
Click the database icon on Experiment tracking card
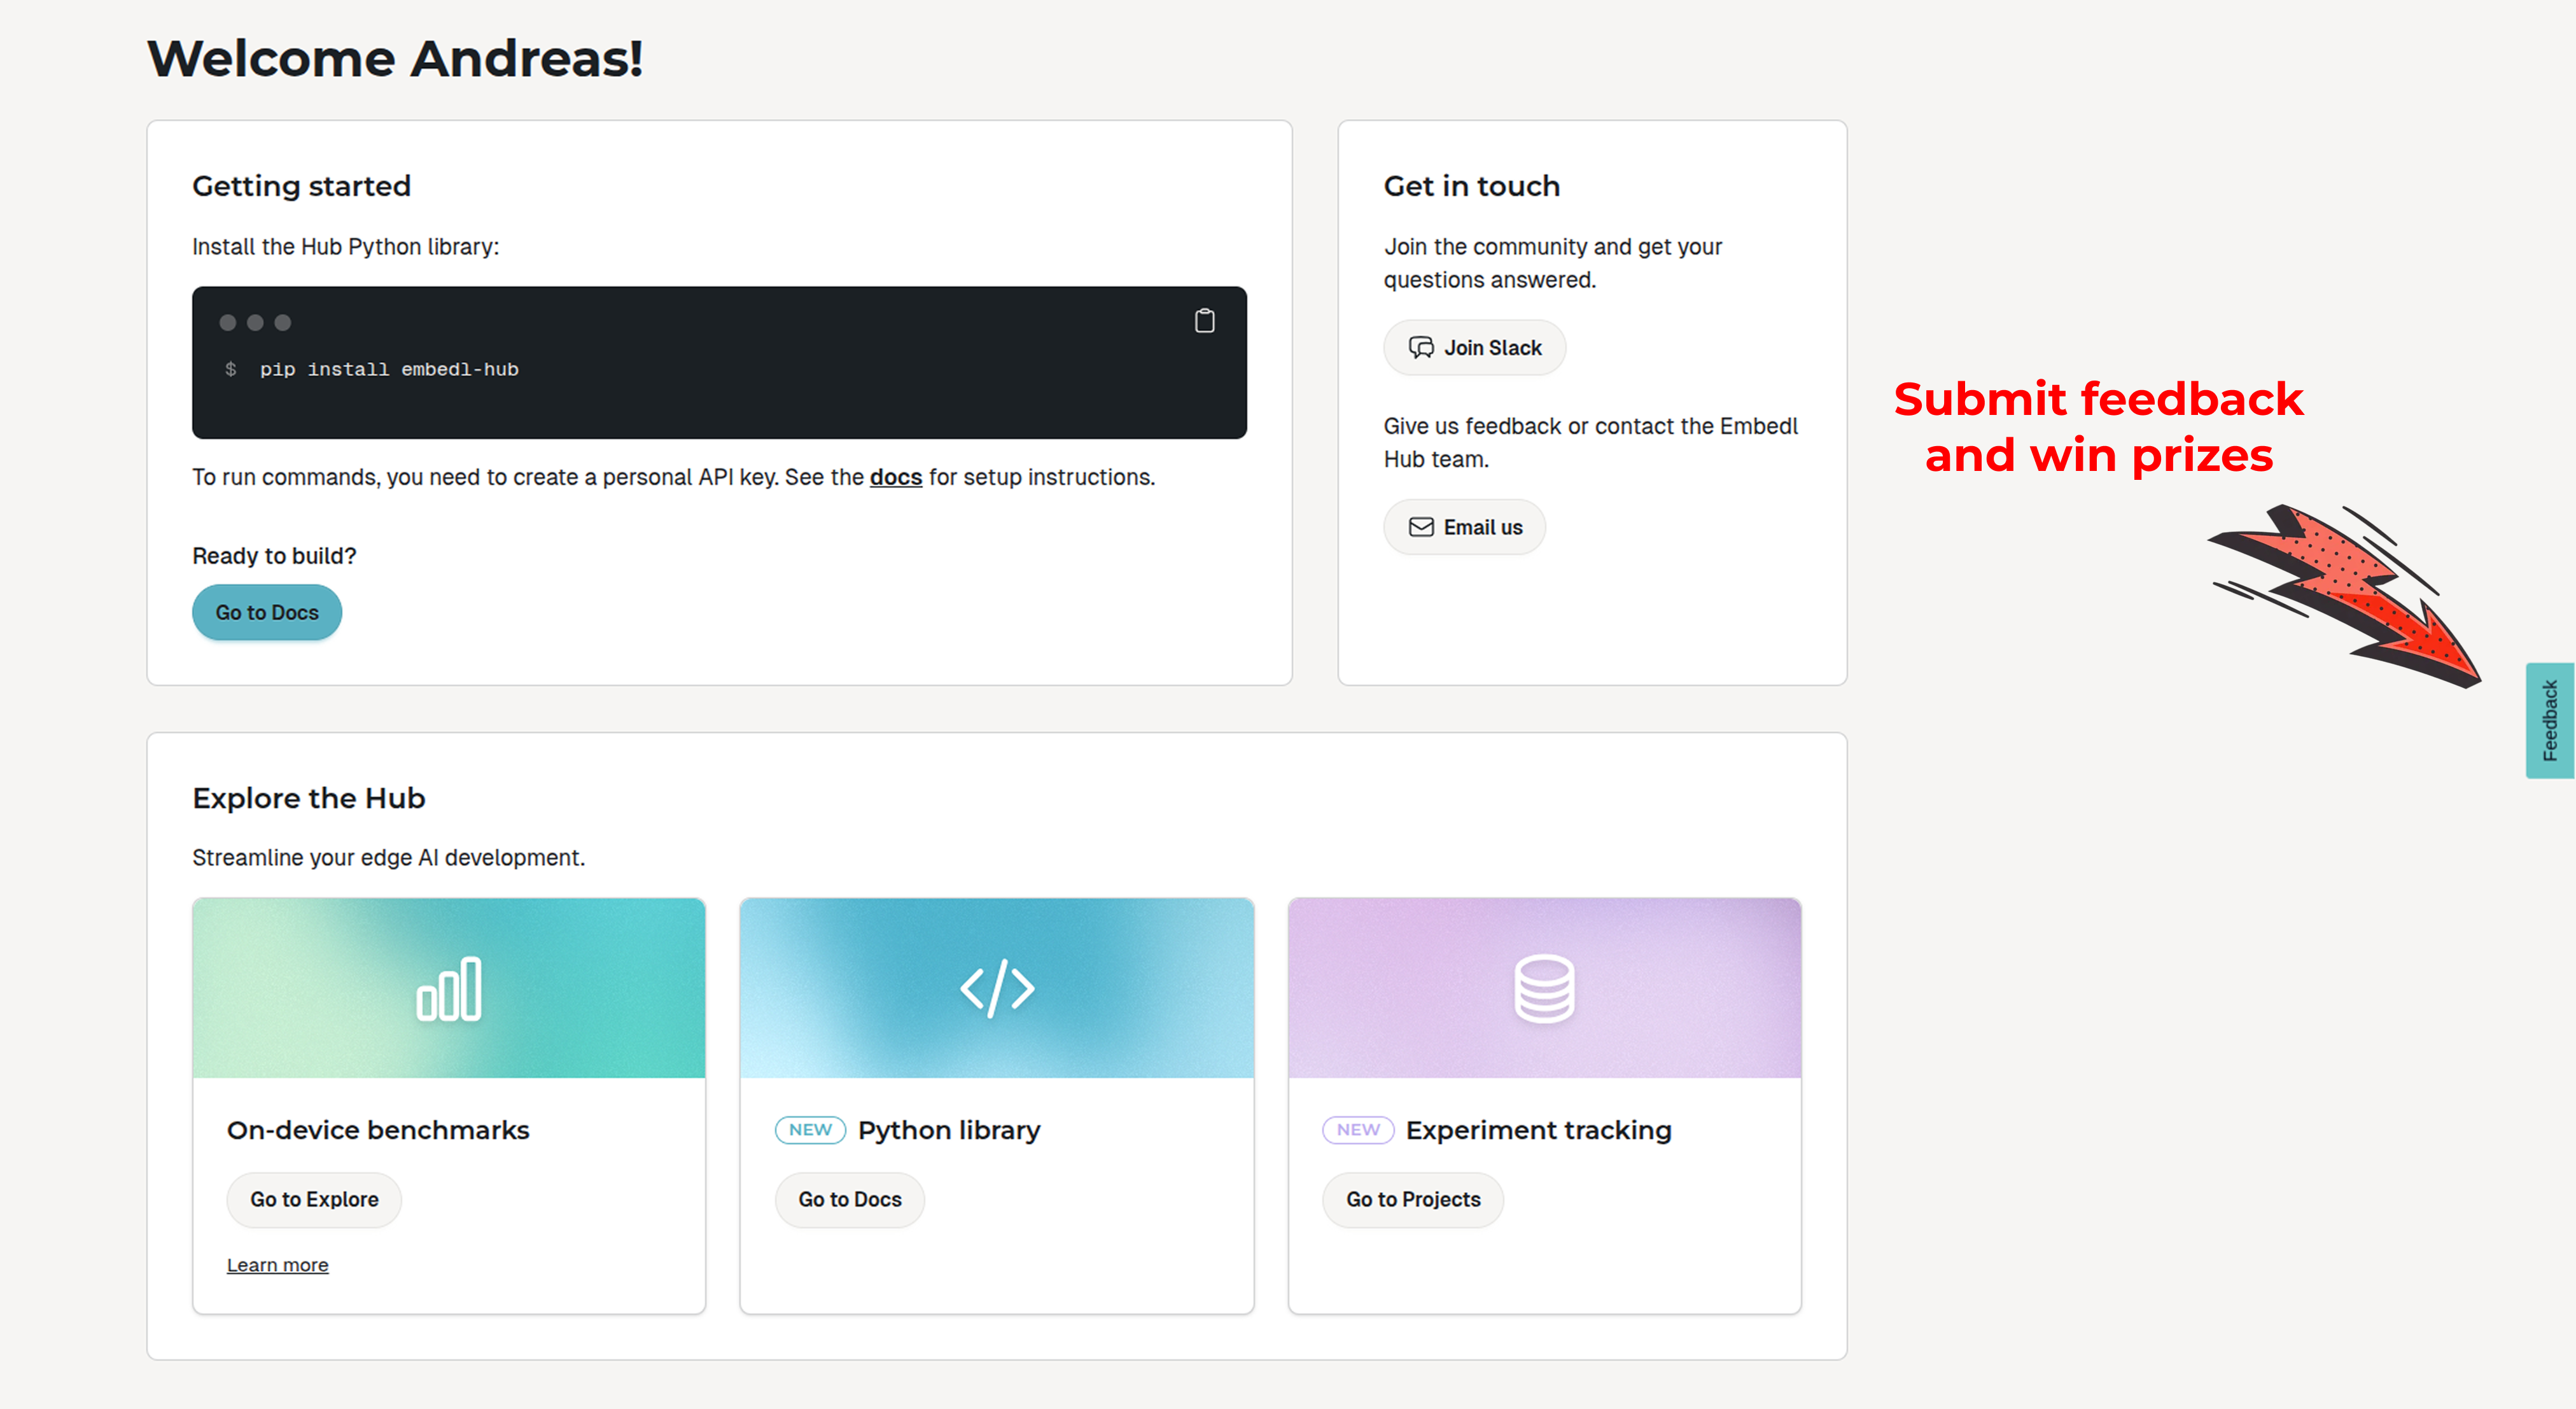(x=1544, y=989)
